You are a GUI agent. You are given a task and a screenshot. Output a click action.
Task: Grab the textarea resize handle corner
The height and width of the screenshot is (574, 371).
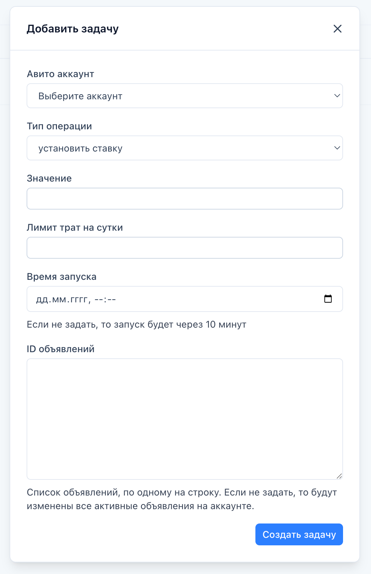(339, 476)
